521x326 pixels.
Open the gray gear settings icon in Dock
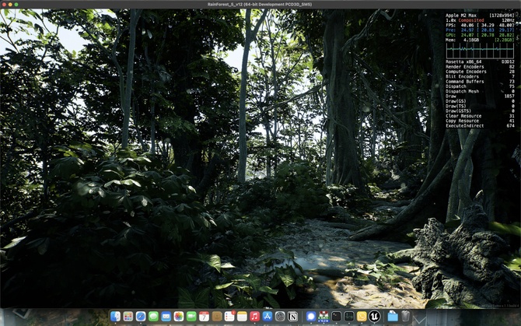click(x=280, y=317)
